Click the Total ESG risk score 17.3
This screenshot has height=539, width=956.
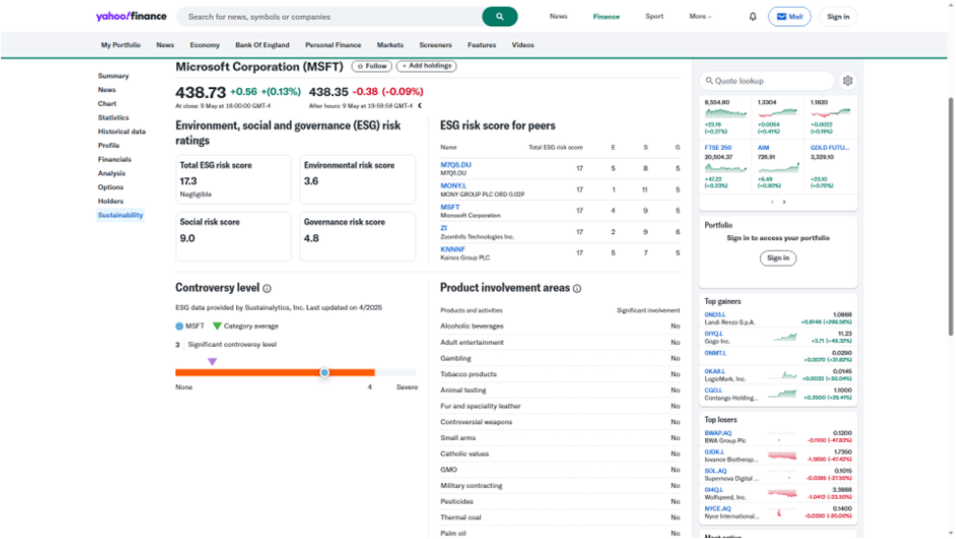[188, 181]
